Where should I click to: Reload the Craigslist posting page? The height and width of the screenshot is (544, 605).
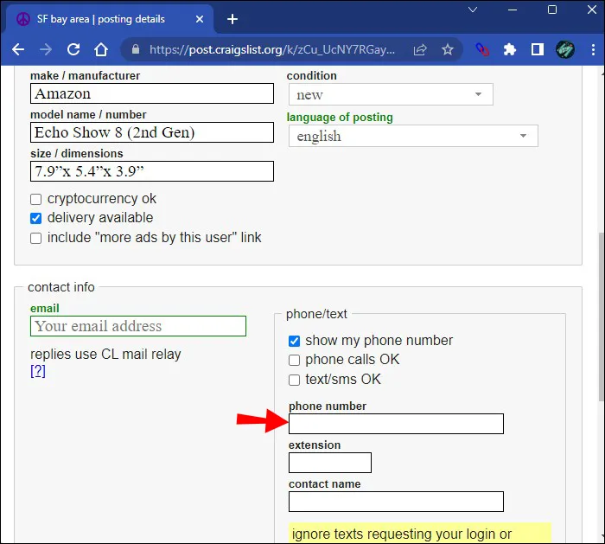[73, 49]
